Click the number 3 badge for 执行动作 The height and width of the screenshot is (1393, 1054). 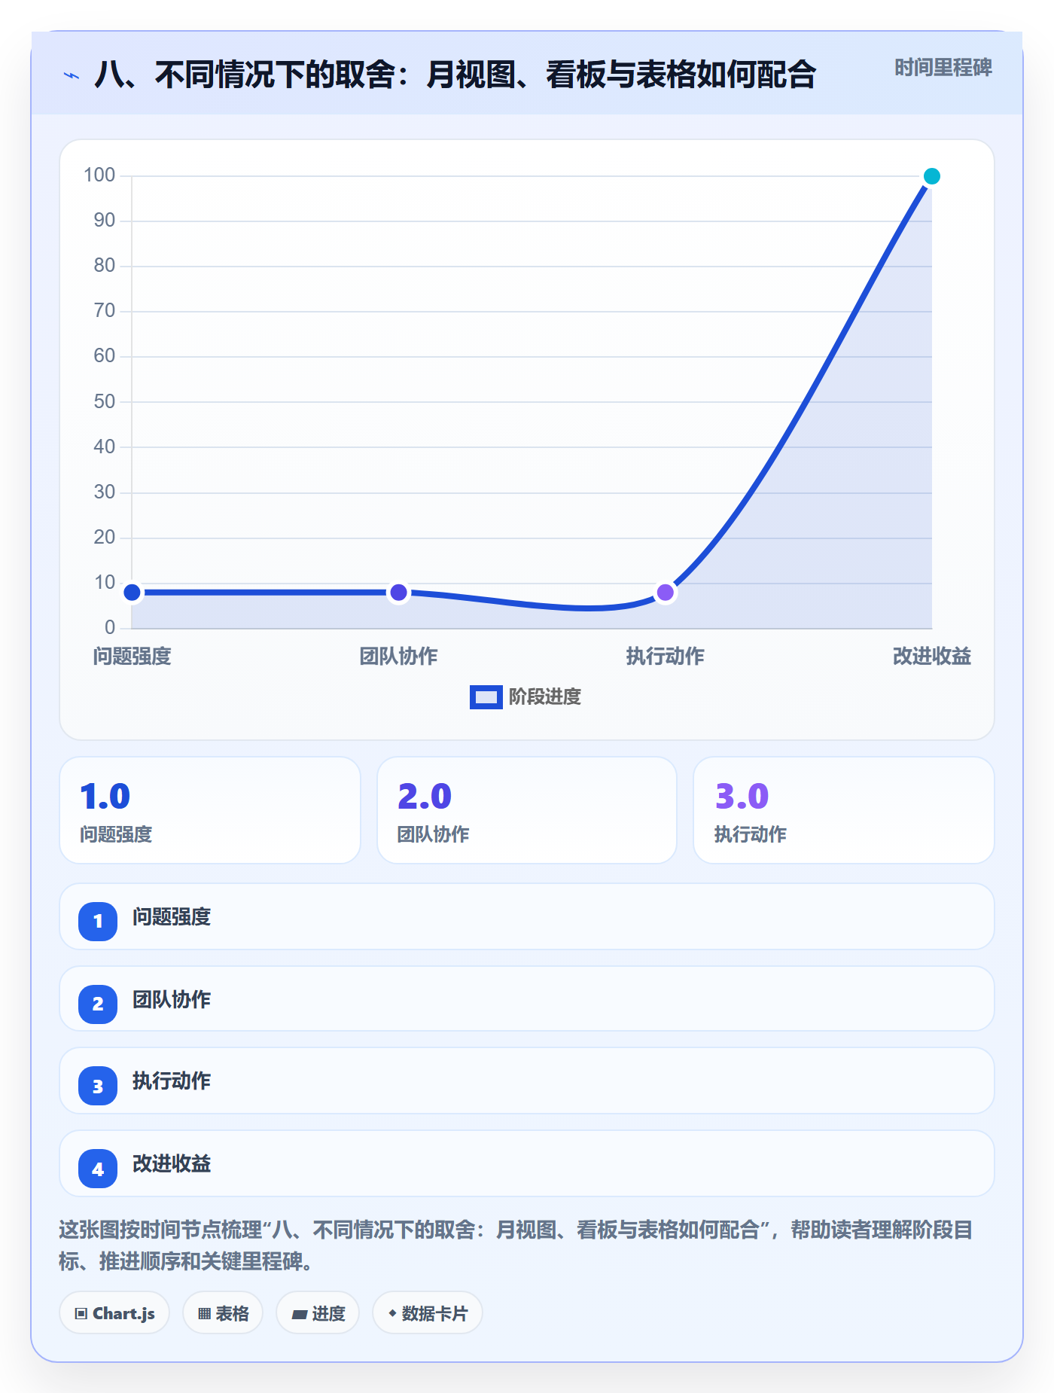coord(98,1086)
